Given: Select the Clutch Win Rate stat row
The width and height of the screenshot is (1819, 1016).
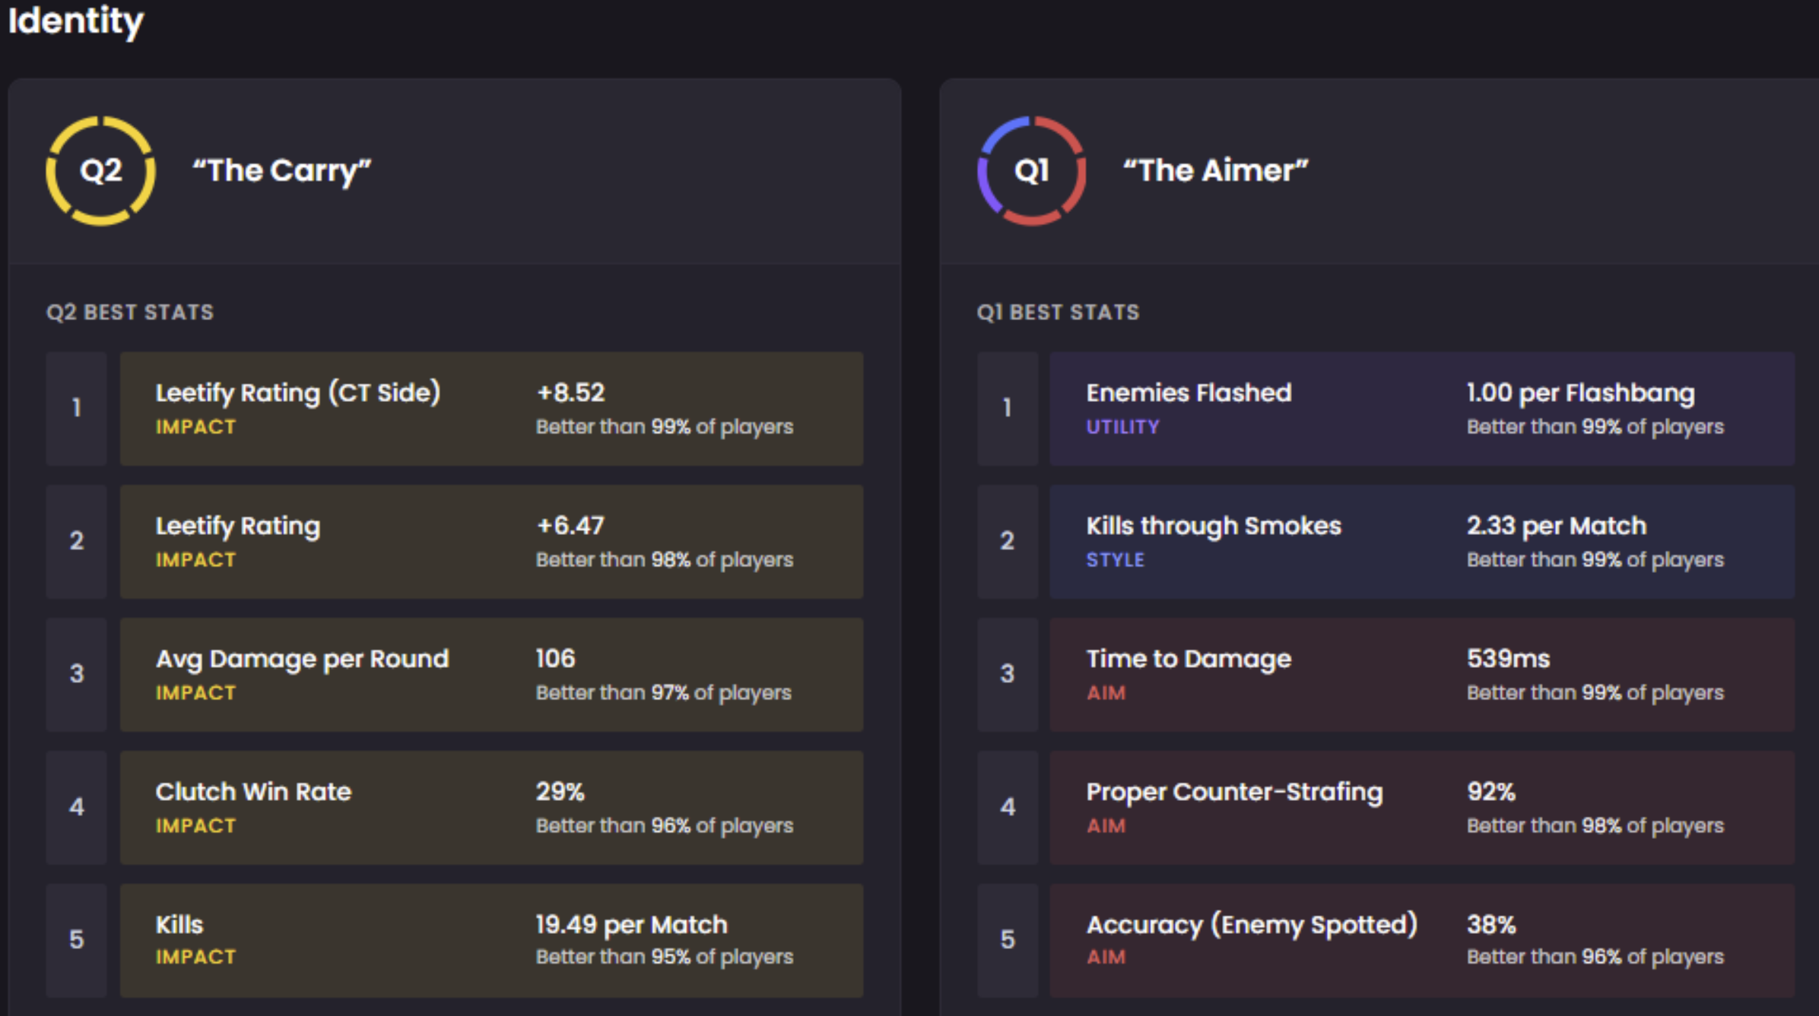Looking at the screenshot, I should [x=490, y=807].
